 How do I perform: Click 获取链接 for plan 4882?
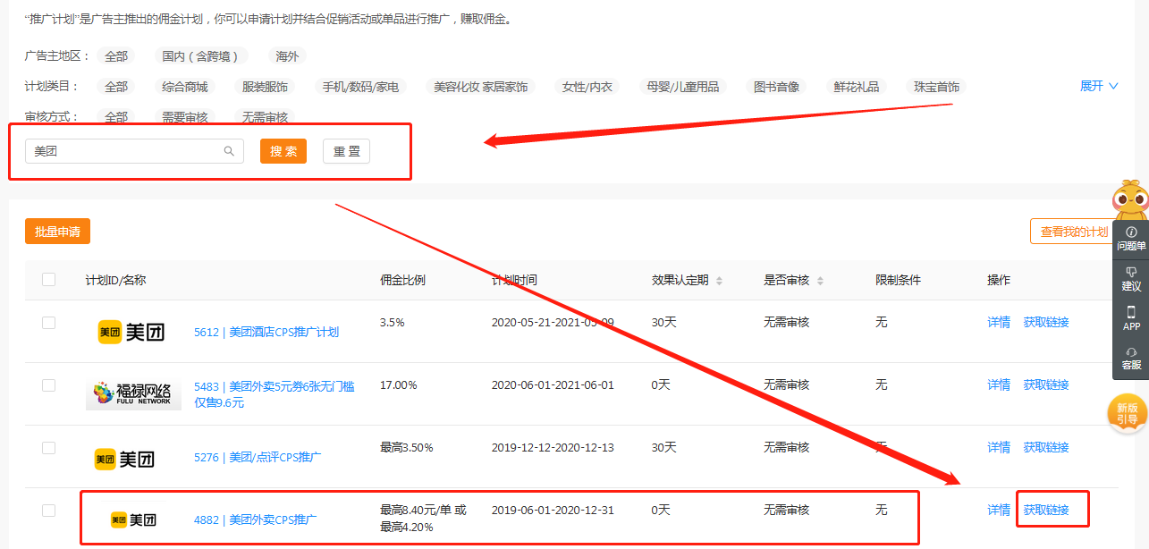tap(1046, 510)
